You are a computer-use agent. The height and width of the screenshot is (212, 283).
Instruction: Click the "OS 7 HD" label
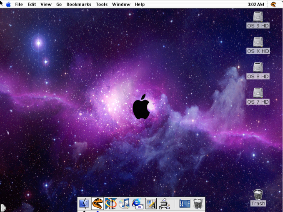pos(258,102)
